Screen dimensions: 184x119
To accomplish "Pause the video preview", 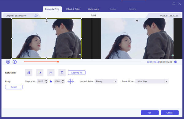I will coord(8,62).
